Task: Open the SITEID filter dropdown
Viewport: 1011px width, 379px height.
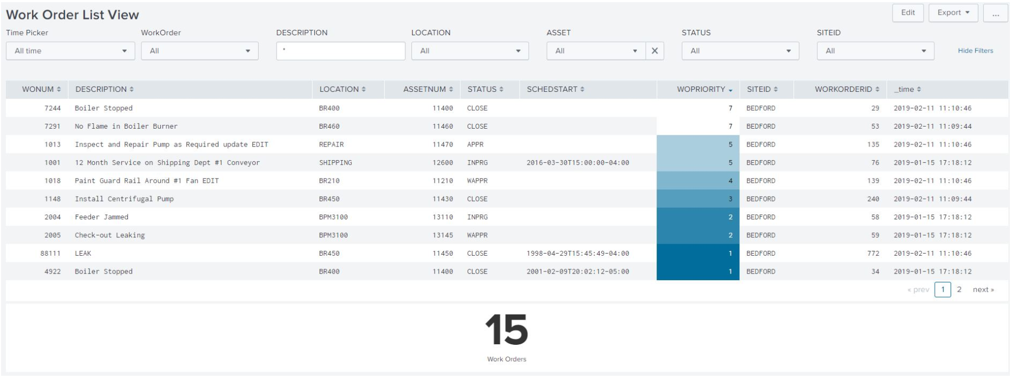Action: click(x=875, y=50)
